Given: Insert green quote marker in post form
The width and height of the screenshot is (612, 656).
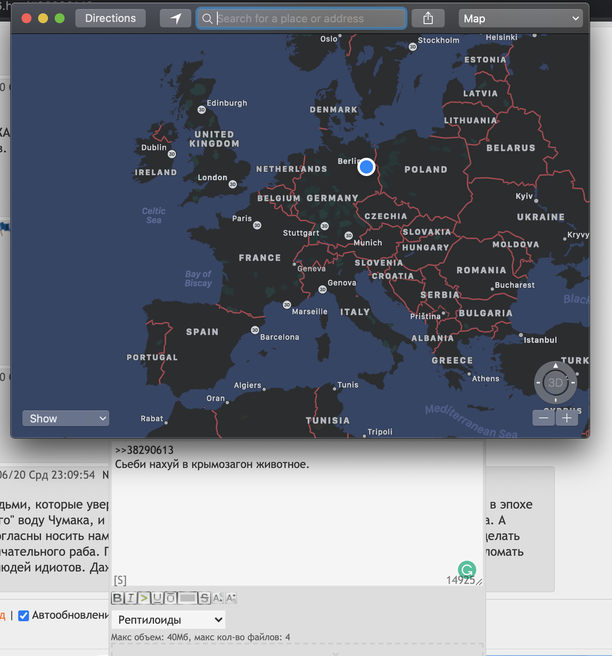Looking at the screenshot, I should point(144,598).
